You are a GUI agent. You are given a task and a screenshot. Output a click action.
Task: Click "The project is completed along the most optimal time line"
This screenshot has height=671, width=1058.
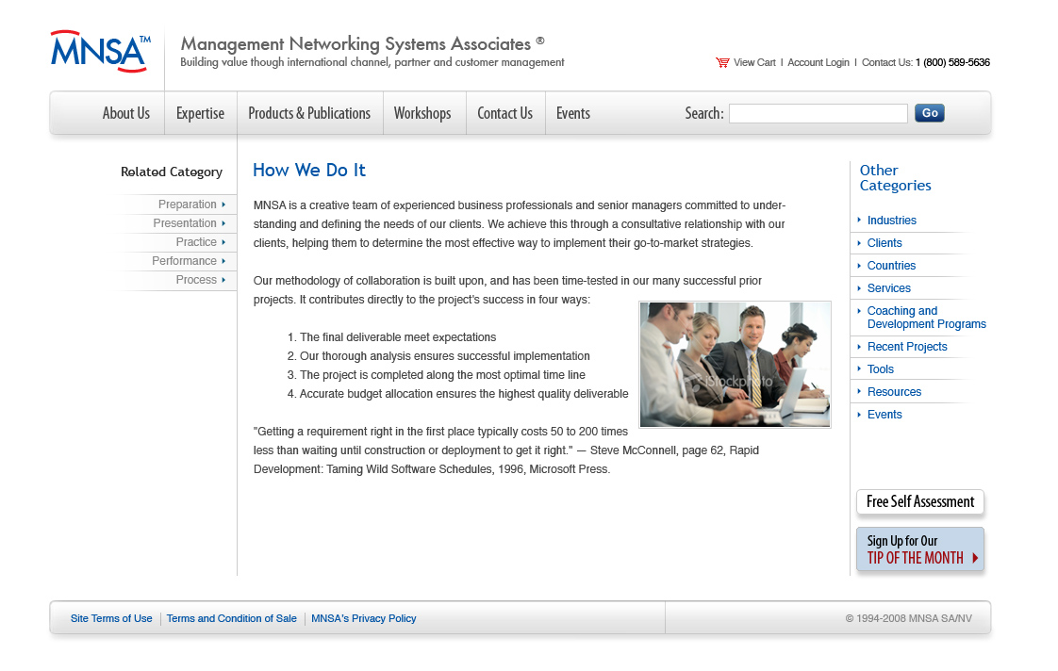[442, 375]
